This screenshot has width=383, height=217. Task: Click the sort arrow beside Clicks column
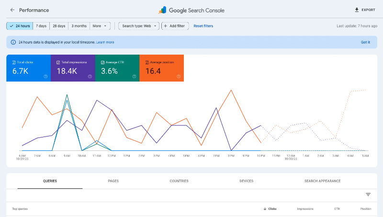point(265,209)
